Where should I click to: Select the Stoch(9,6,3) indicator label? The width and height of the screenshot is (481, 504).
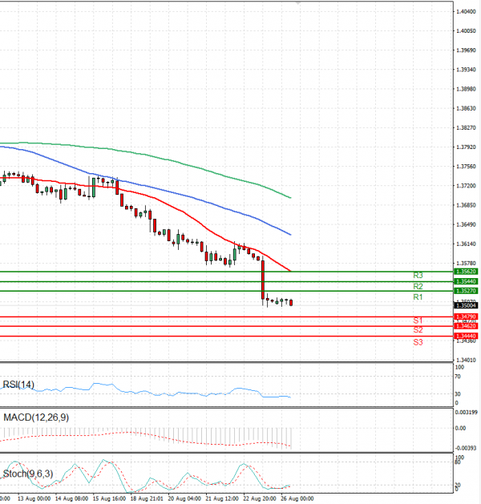(28, 474)
